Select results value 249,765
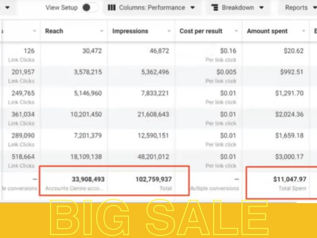This screenshot has height=238, width=317. (23, 93)
